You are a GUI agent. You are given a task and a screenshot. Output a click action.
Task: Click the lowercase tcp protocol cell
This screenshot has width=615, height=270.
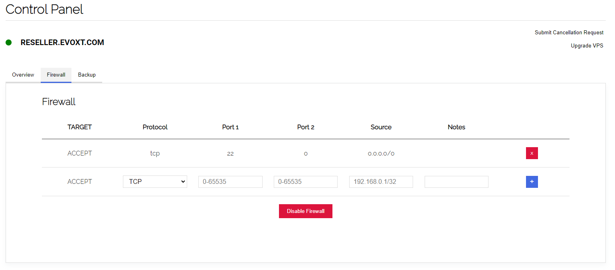point(155,154)
